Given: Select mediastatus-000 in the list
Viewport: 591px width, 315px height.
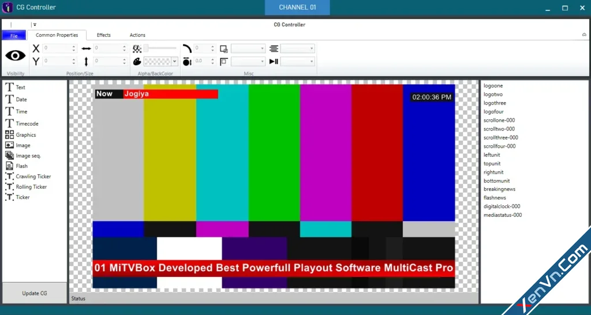Looking at the screenshot, I should (x=503, y=215).
